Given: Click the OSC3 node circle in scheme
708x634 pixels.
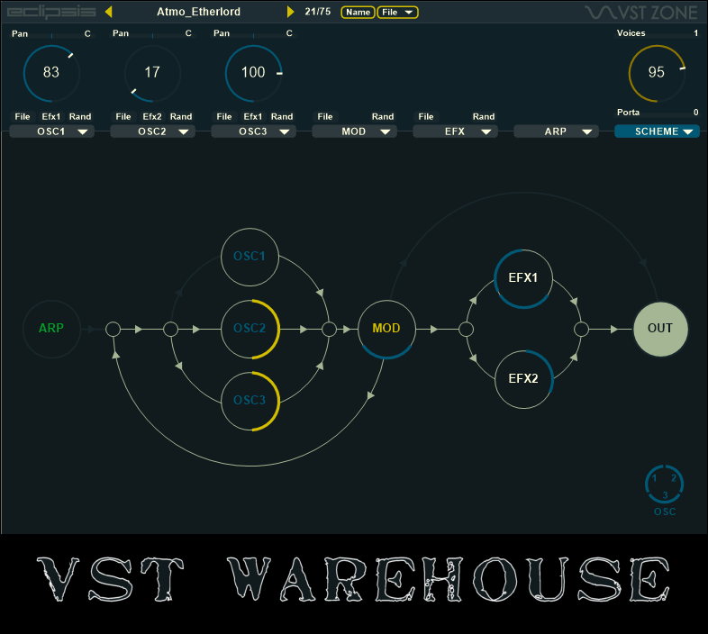Looking at the screenshot, I should coord(250,401).
